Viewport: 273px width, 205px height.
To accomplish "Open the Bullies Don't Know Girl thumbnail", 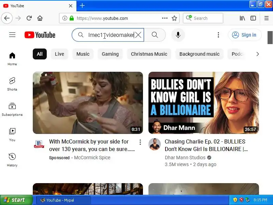I will (204, 103).
